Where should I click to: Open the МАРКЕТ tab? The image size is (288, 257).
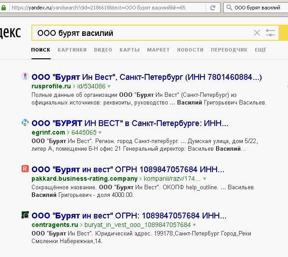click(158, 50)
